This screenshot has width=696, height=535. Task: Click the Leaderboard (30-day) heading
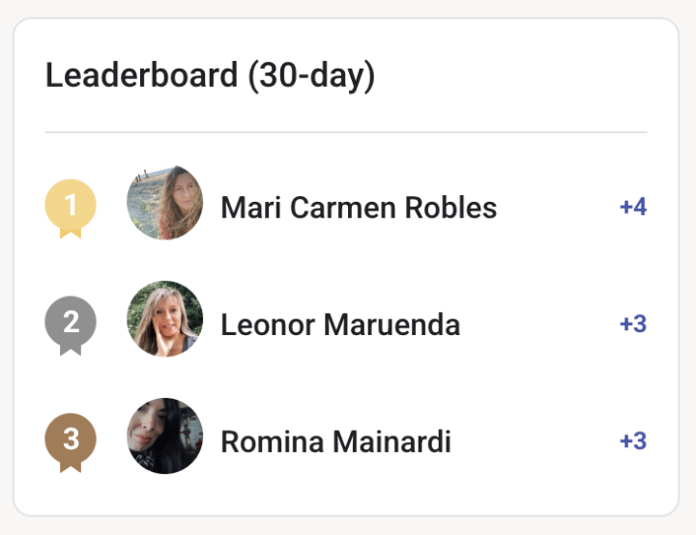click(x=211, y=76)
